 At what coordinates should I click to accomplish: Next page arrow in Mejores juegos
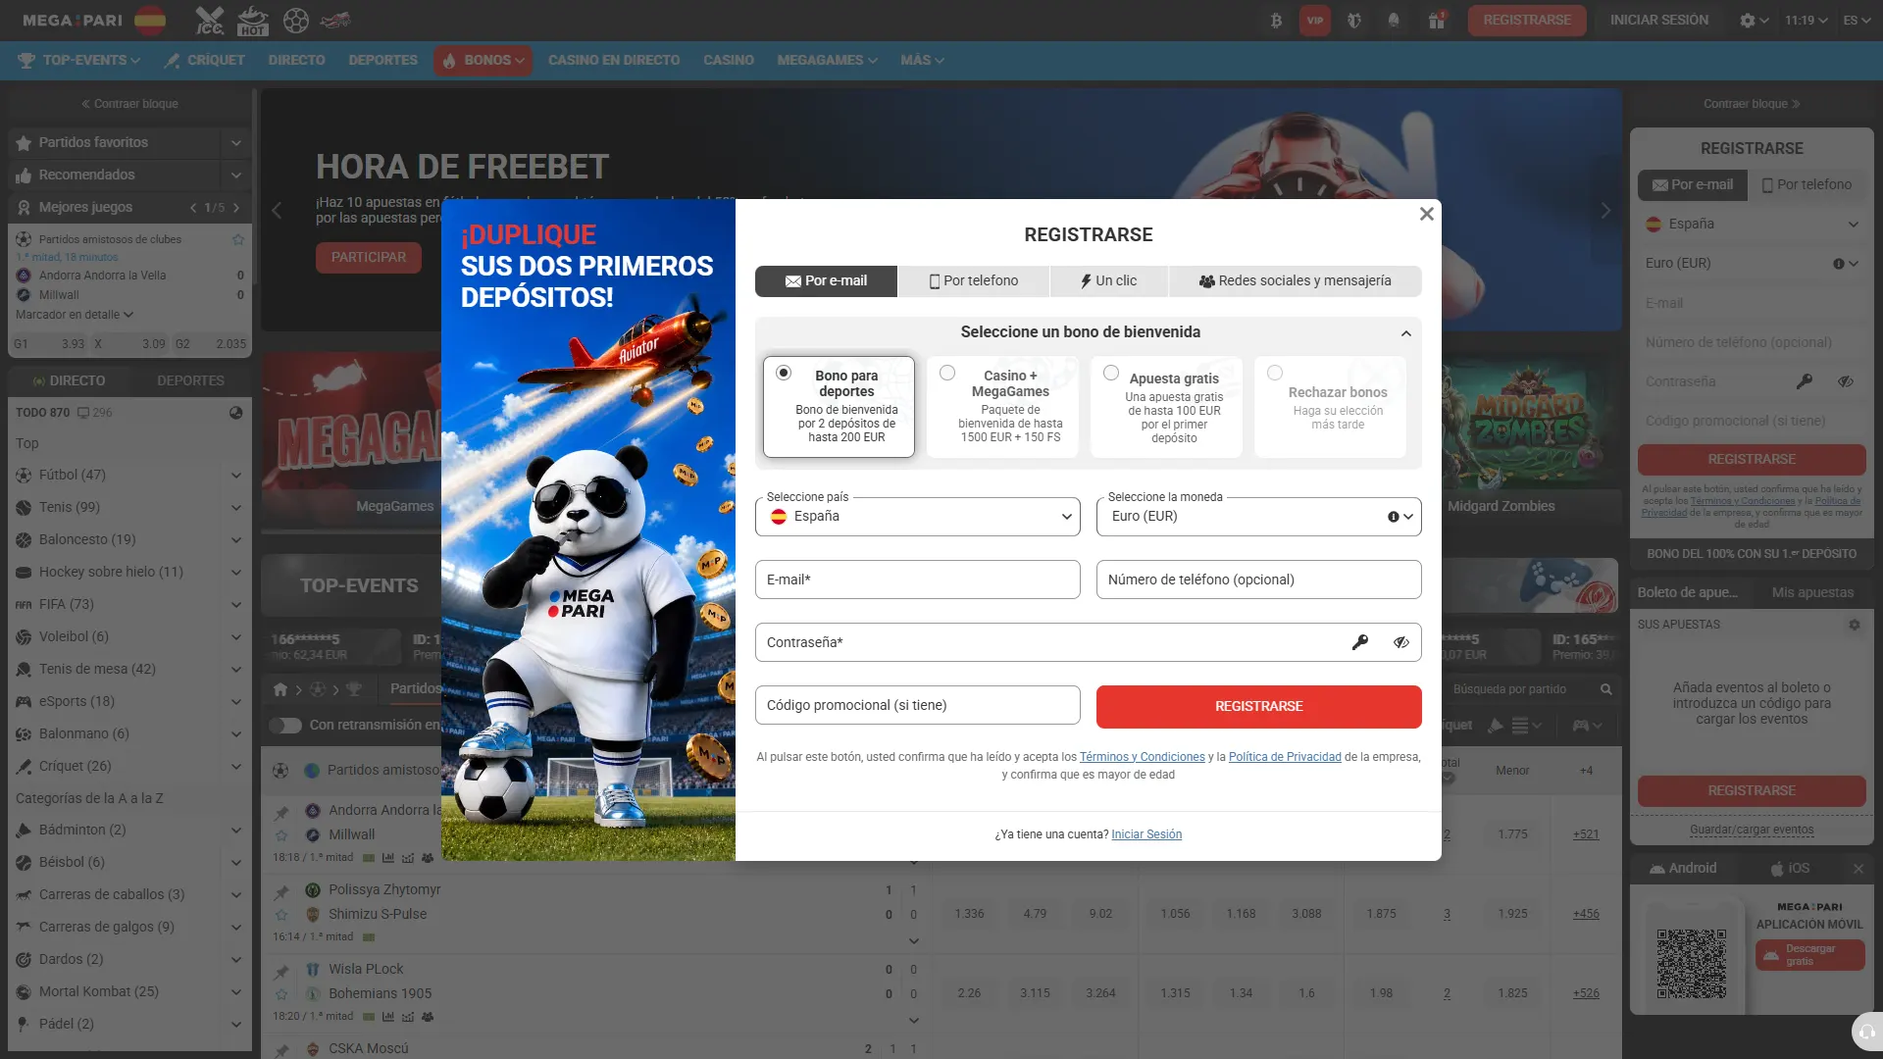[236, 208]
